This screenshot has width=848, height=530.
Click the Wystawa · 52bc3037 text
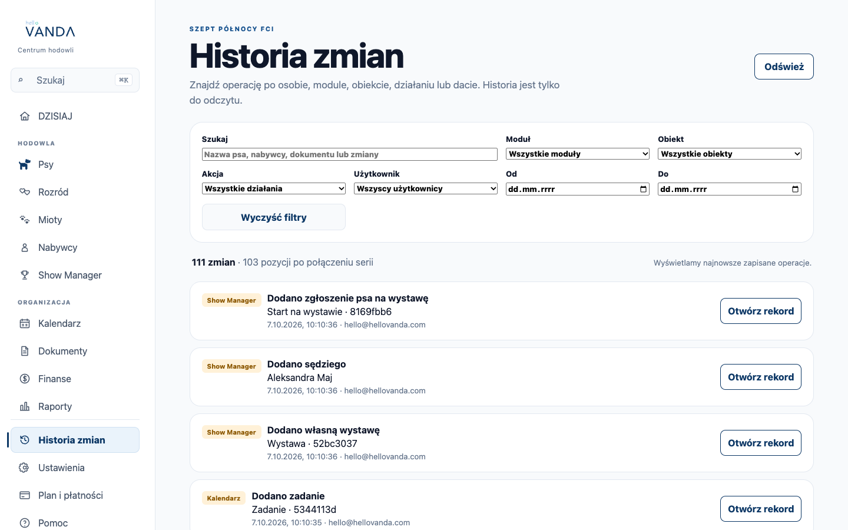tap(312, 443)
